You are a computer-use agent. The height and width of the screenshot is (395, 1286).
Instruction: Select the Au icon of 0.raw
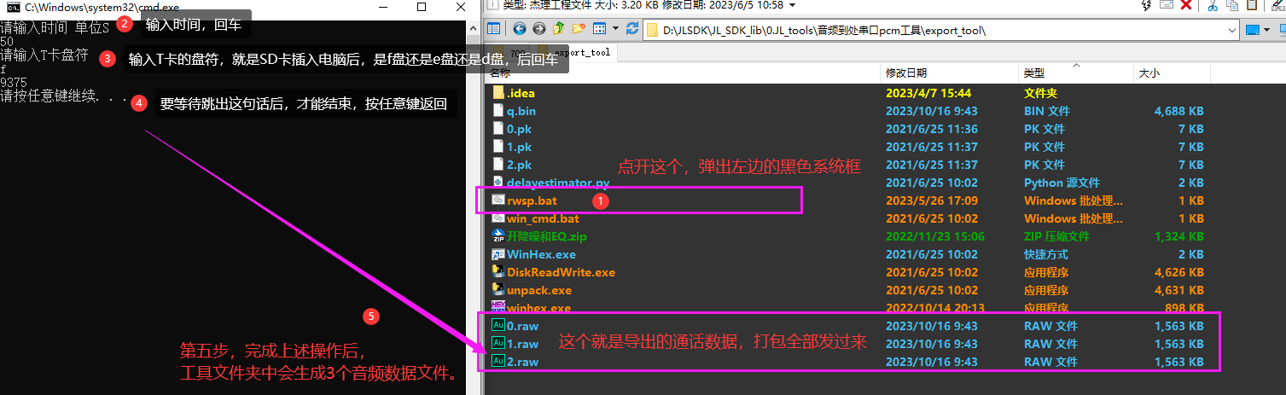[499, 325]
